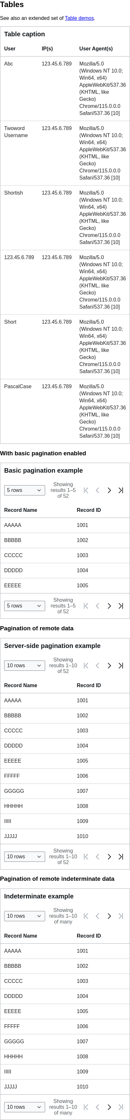Click User Agent(s) column header in Table caption

pyautogui.click(x=96, y=49)
